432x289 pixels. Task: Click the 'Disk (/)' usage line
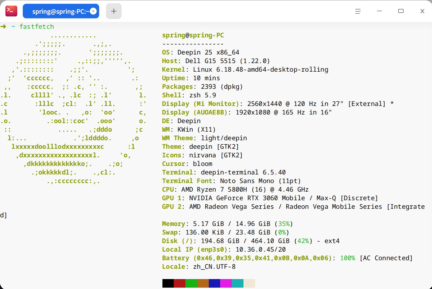click(x=251, y=241)
